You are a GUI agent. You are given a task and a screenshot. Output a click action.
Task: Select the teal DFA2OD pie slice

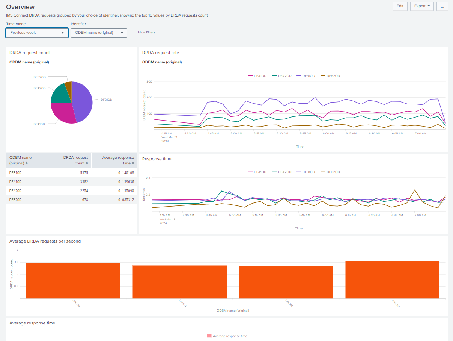click(x=59, y=94)
